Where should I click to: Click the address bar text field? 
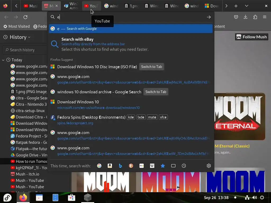(131, 17)
